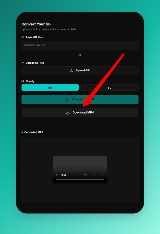Mute the video with the speaker icon
Image resolution: width=160 pixels, height=234 pixels.
pyautogui.click(x=85, y=175)
